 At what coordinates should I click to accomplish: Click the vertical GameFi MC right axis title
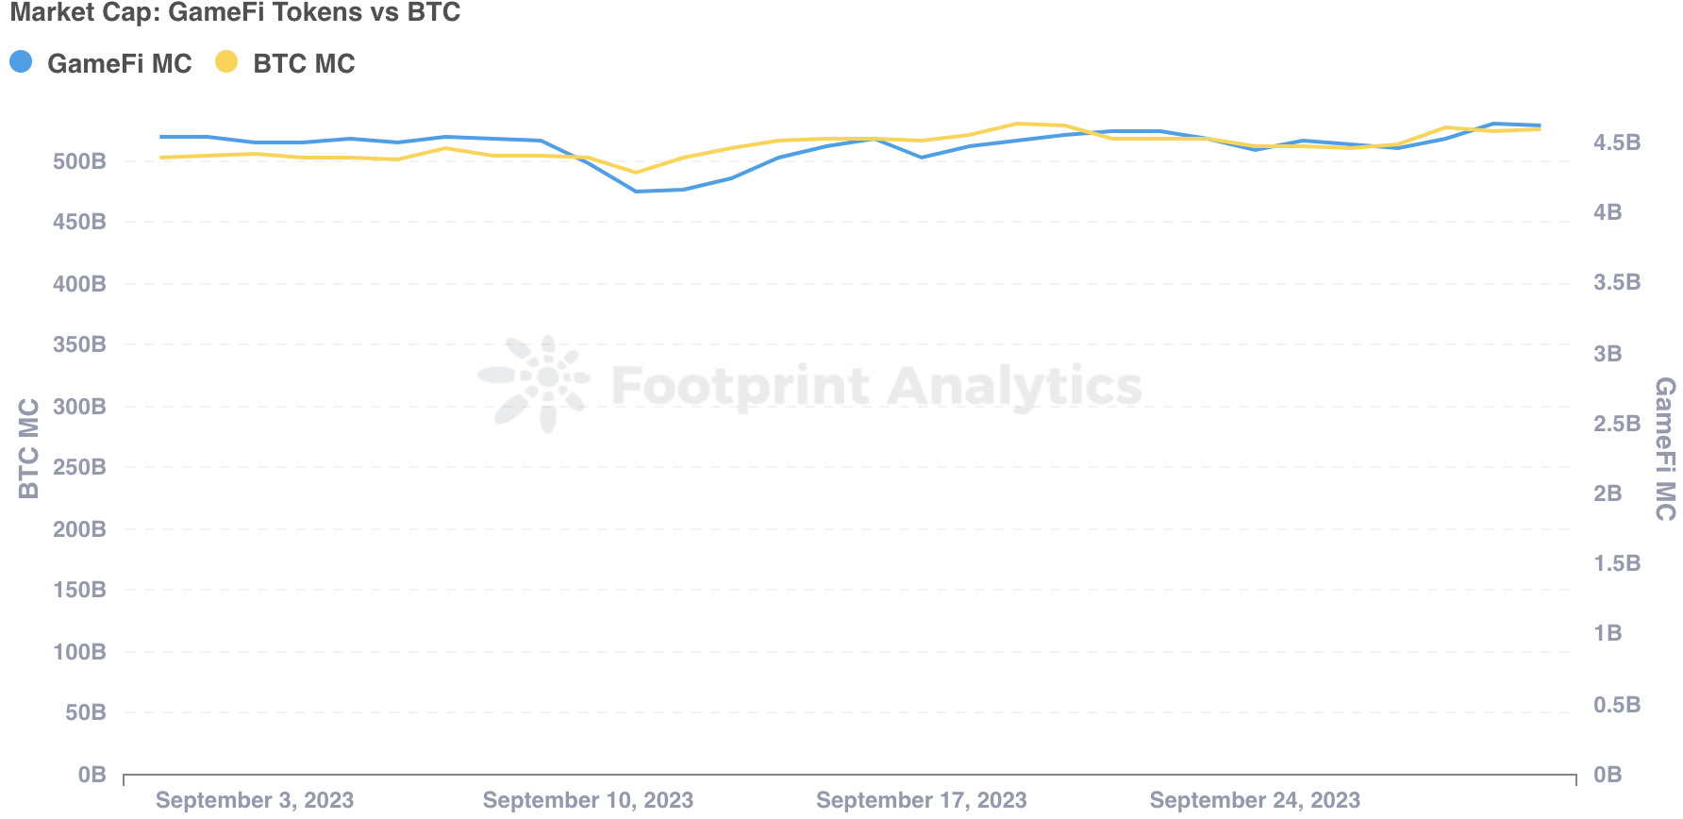pyautogui.click(x=1665, y=448)
